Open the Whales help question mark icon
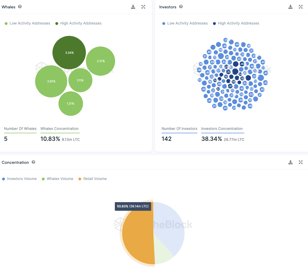 coord(20,7)
